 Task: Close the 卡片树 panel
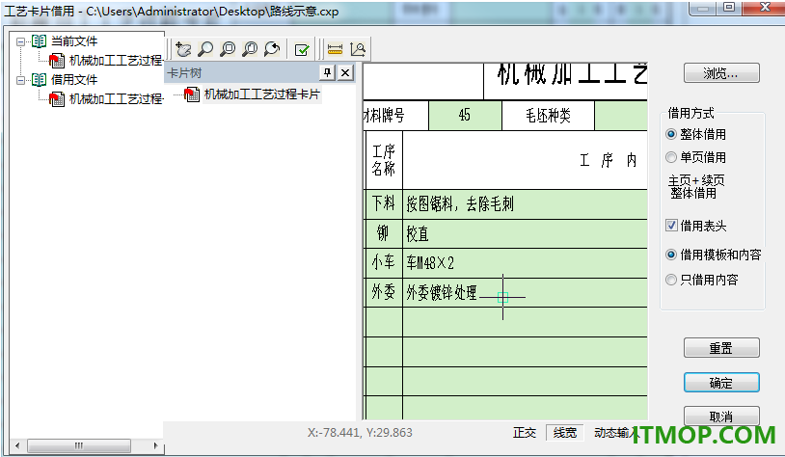point(345,73)
